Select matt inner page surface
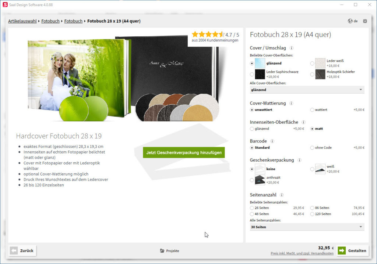The image size is (377, 264). [x=312, y=129]
